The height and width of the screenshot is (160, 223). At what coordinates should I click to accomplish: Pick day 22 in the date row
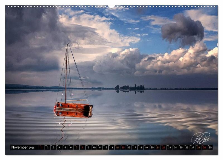click(163, 147)
